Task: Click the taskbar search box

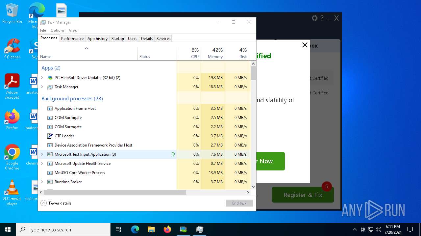Action: tap(63, 229)
